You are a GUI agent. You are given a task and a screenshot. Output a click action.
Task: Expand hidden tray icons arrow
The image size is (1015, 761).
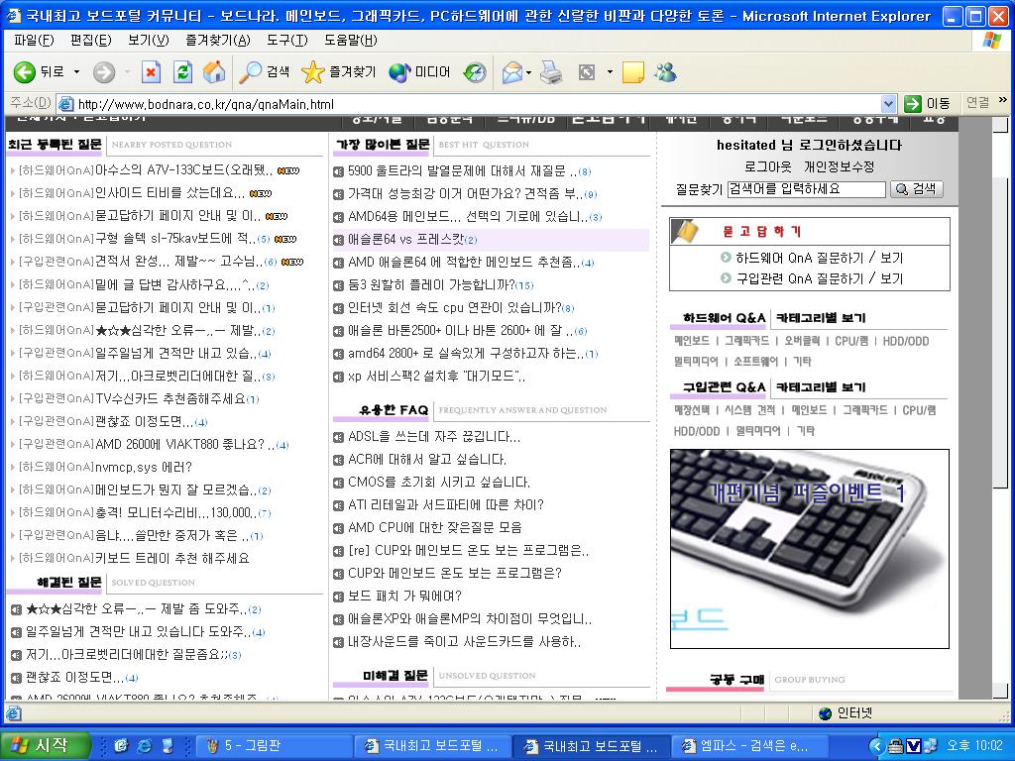[876, 746]
